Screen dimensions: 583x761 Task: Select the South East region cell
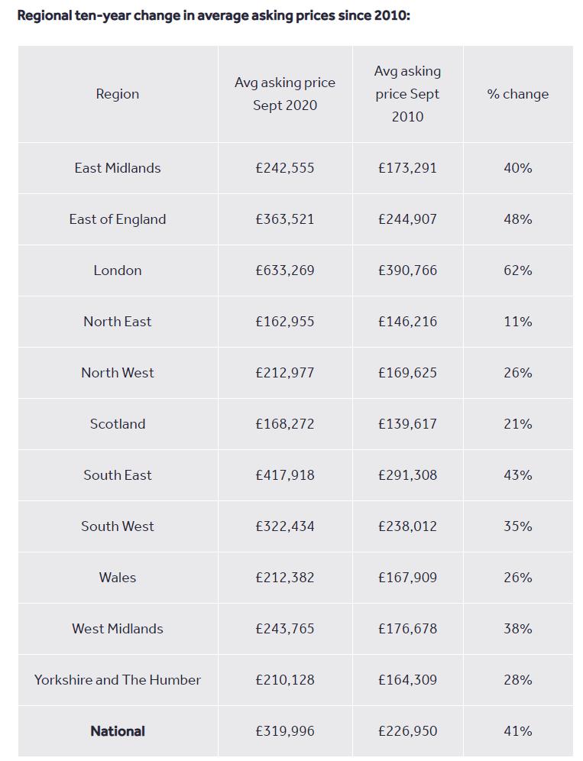(x=118, y=475)
